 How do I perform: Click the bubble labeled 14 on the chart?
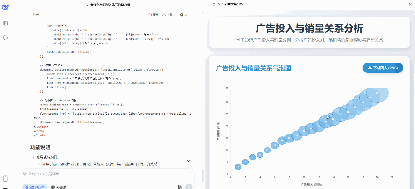282,140
